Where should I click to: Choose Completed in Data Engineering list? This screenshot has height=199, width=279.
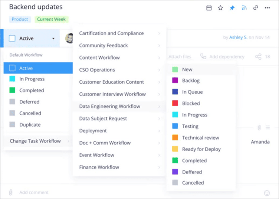point(201,160)
